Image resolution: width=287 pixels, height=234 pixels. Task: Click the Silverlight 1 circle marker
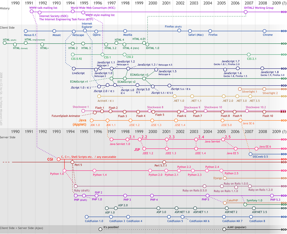240,89
